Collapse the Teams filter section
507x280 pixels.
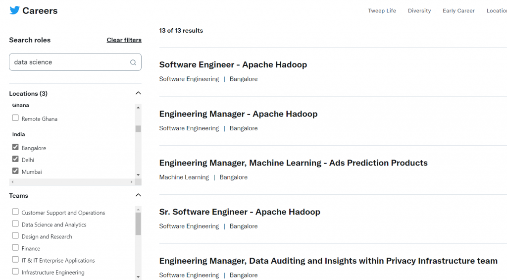pyautogui.click(x=138, y=195)
